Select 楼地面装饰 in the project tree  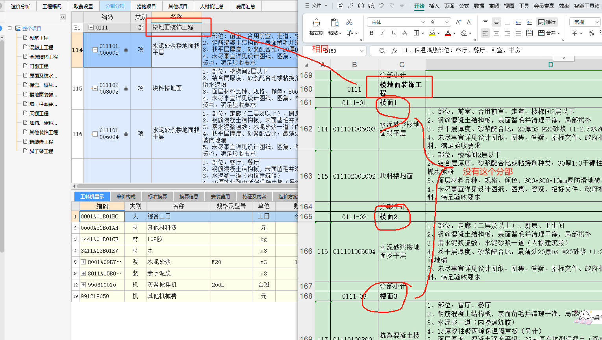[x=43, y=94]
